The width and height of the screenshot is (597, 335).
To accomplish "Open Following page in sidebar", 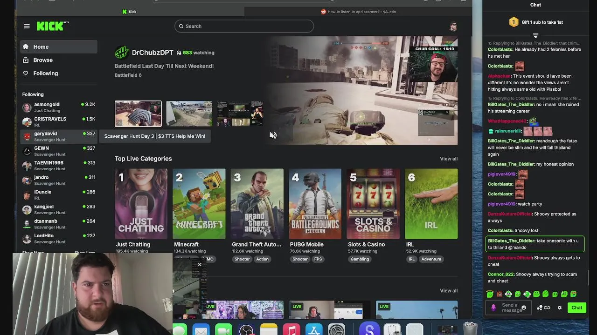I will (x=59, y=74).
